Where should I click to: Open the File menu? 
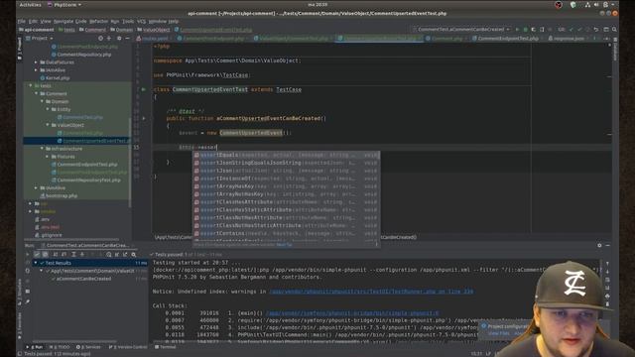pyautogui.click(x=22, y=21)
